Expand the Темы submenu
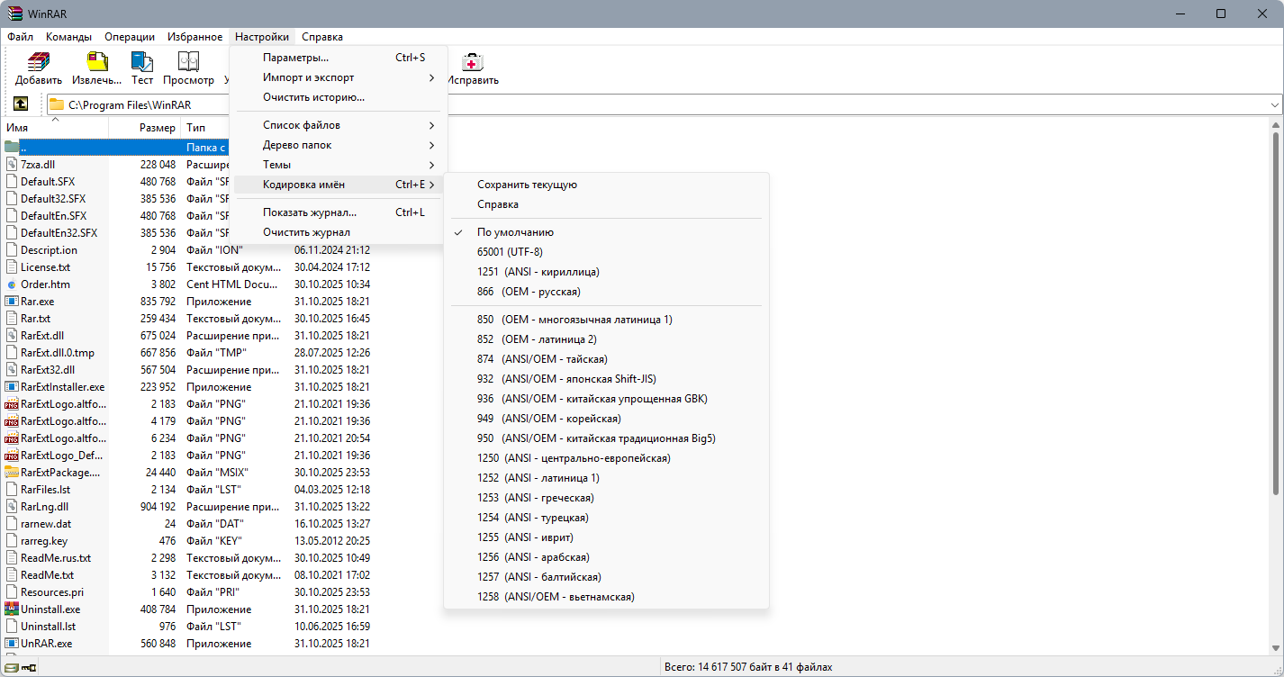 pyautogui.click(x=338, y=165)
